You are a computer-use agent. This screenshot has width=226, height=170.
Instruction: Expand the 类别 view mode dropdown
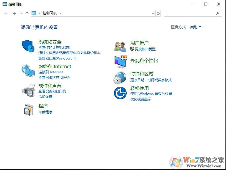pyautogui.click(x=196, y=27)
